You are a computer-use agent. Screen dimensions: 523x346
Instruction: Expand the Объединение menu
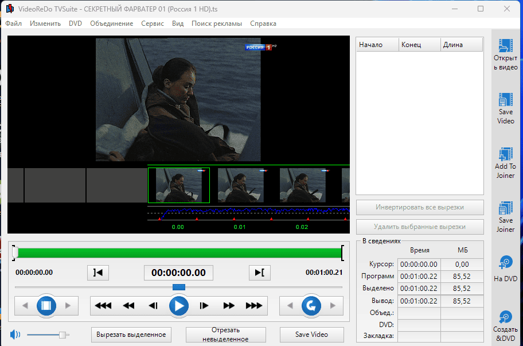tap(112, 24)
